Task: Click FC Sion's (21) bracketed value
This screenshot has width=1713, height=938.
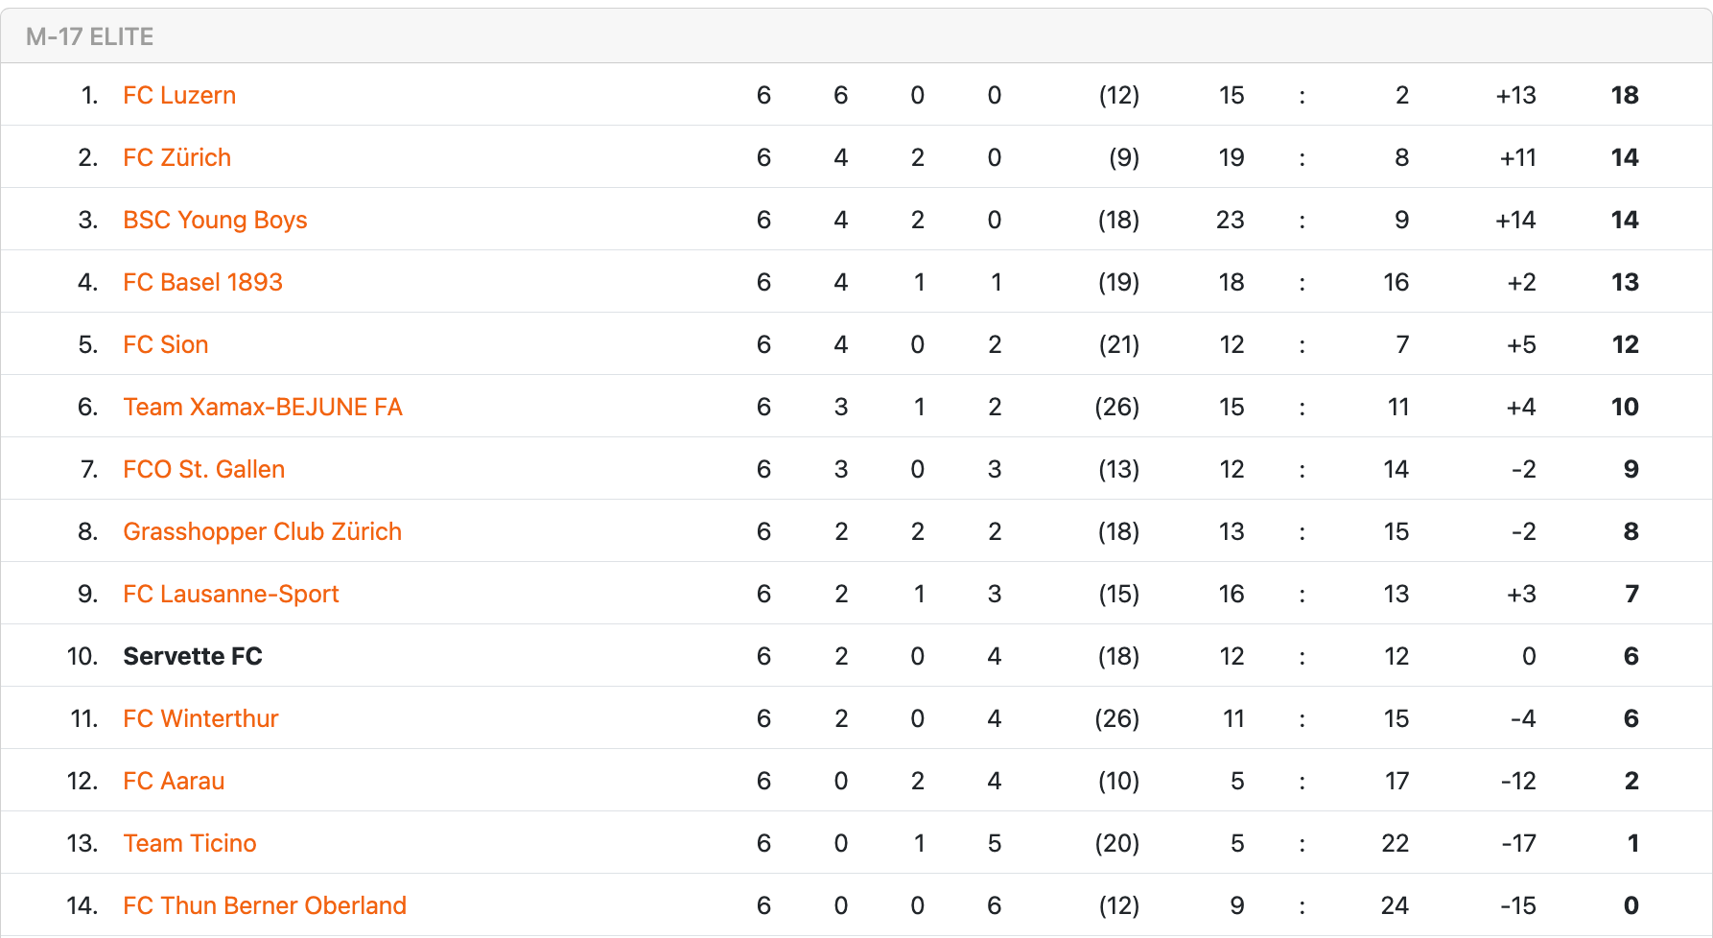Action: click(x=1118, y=344)
